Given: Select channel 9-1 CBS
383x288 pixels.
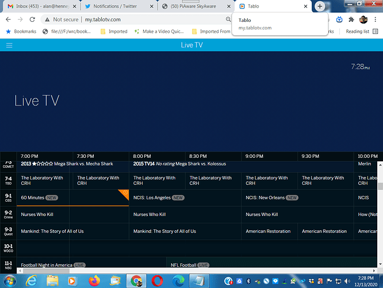Looking at the screenshot, I should point(8,198).
